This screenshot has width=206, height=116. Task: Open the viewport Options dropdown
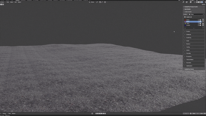click(203, 4)
